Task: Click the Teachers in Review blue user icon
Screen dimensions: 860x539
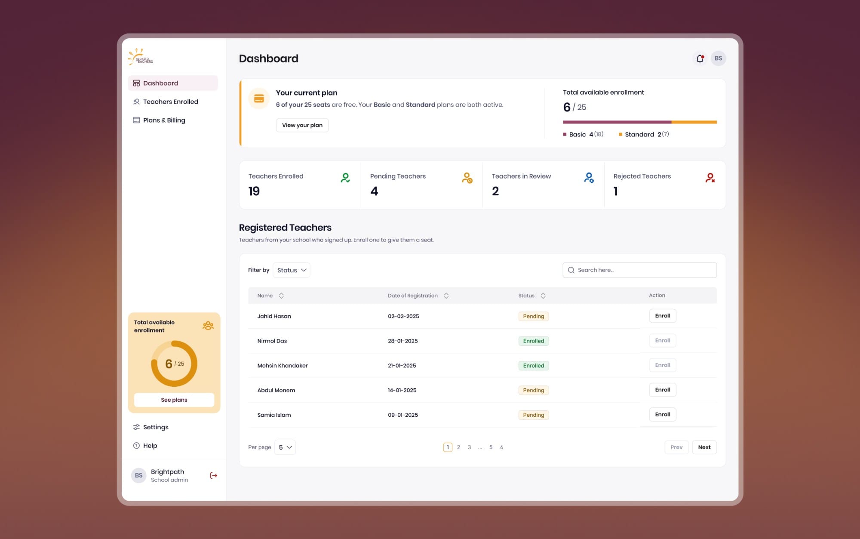Action: [589, 178]
